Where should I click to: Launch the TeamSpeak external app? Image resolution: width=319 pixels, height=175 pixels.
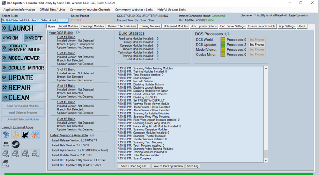click(x=6, y=135)
